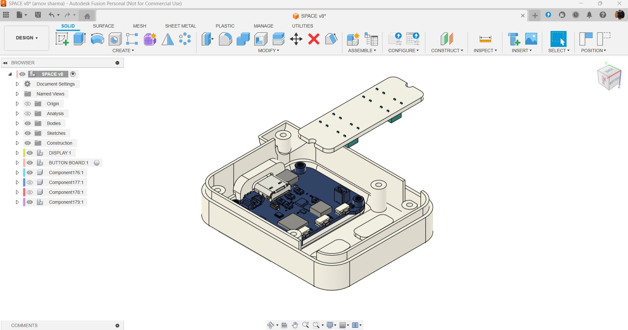The width and height of the screenshot is (628, 330).
Task: Switch to the SURFACE tab
Action: [103, 26]
